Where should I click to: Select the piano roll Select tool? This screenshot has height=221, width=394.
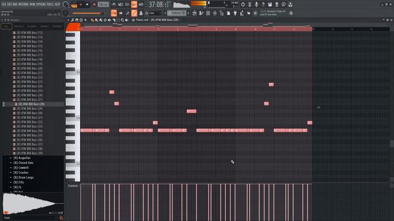pos(118,20)
